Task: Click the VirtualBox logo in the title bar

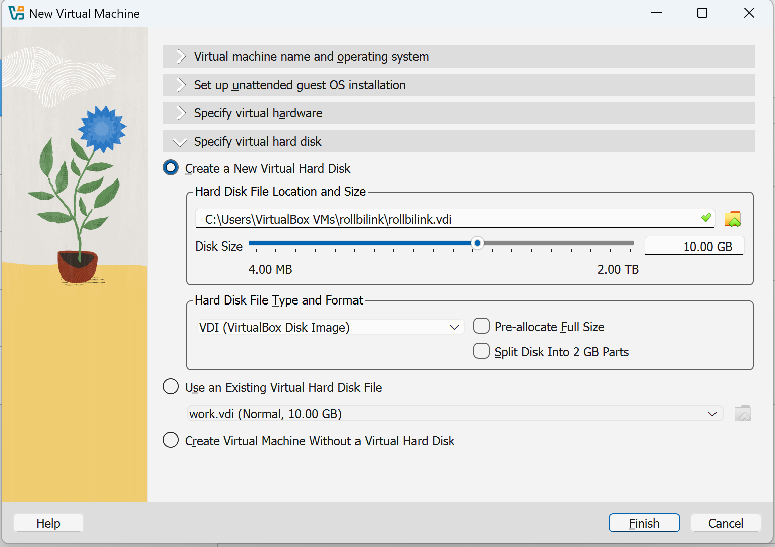Action: tap(16, 13)
